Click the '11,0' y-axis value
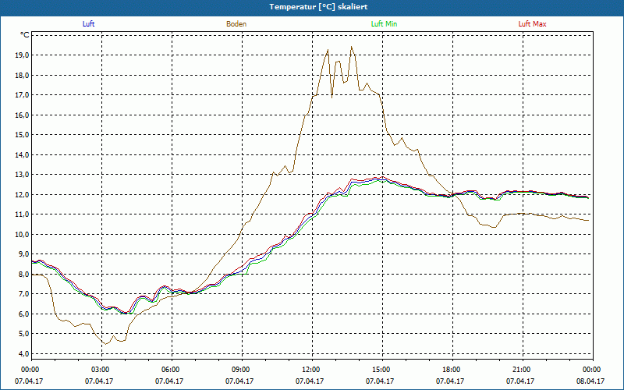 click(x=22, y=214)
